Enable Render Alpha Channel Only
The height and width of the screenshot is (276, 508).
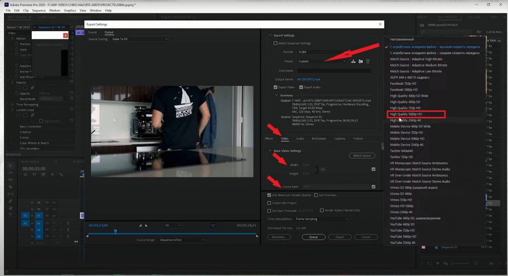[x=321, y=210]
